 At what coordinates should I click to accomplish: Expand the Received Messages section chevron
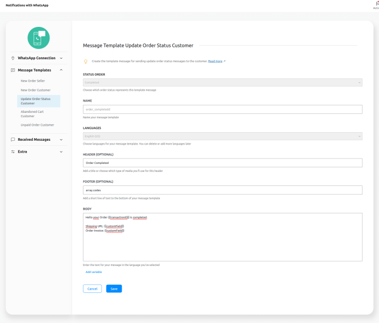tap(61, 140)
